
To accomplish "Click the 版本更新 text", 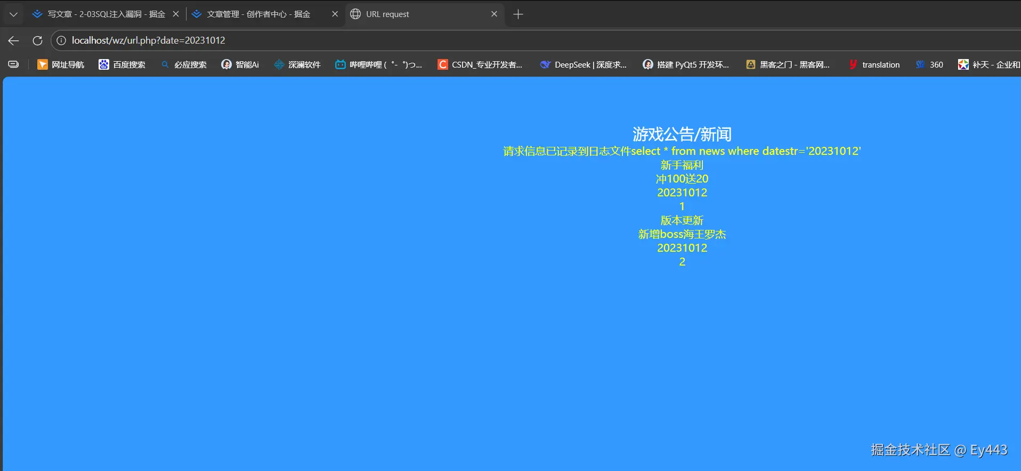I will pos(682,220).
